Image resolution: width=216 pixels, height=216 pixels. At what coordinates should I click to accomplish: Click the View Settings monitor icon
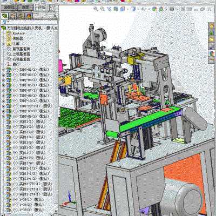[172, 9]
